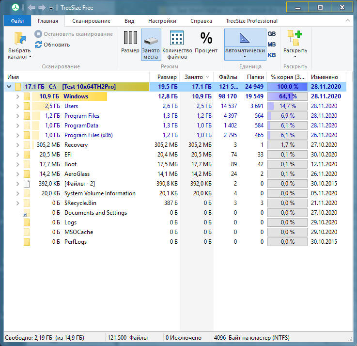Go back with the left arrow

31,8
